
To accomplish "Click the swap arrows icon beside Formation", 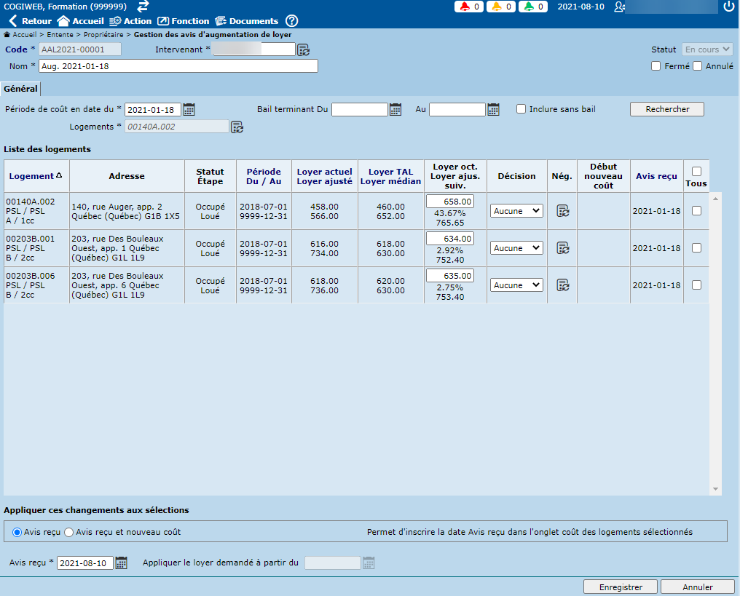I will click(143, 6).
